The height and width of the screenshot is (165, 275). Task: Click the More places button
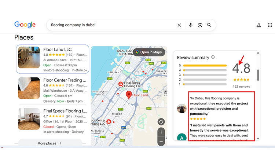[50, 143]
